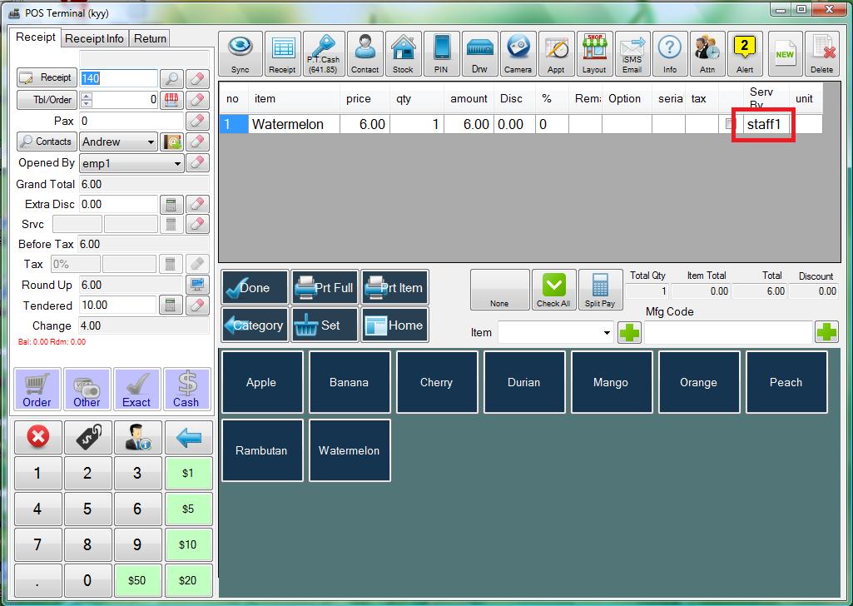Switch to the Receipt Info tab
Screen dimensions: 853x606
94,38
